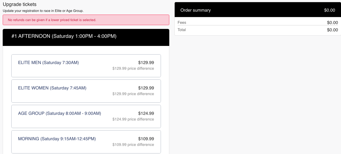The height and width of the screenshot is (154, 341).
Task: Click the $109.99 price difference text
Action: click(x=133, y=145)
